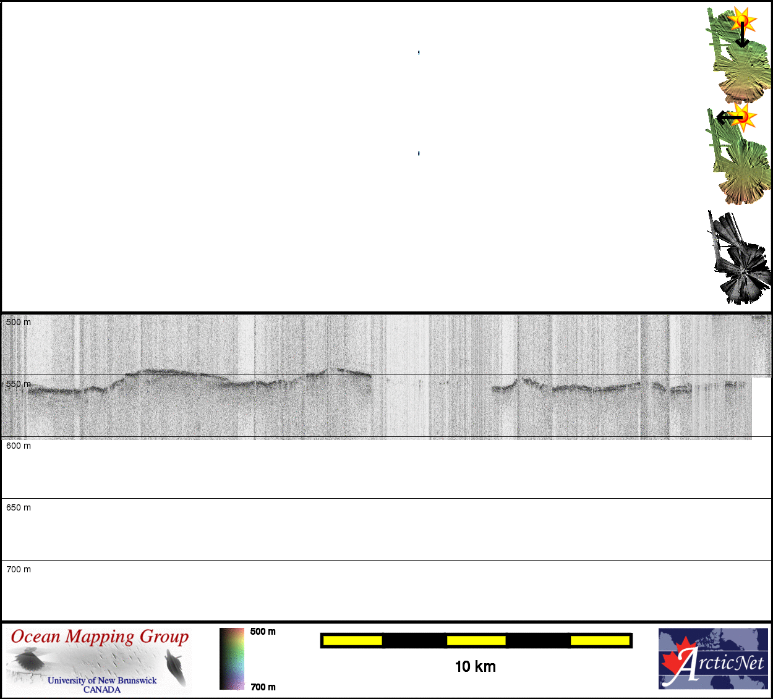
Task: Select the black downward illumination arrow
Action: click(742, 38)
